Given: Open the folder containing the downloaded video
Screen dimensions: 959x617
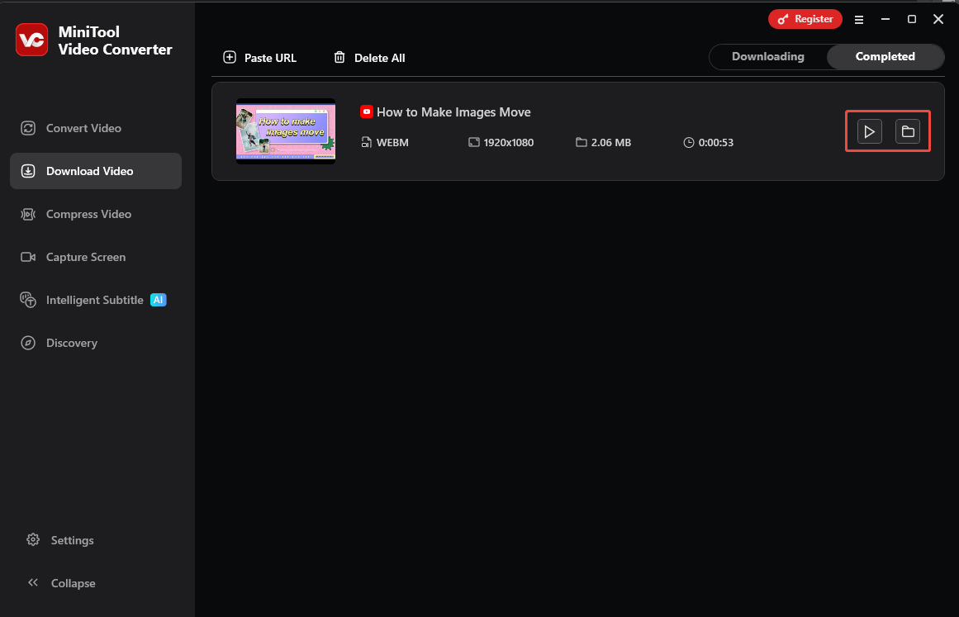Looking at the screenshot, I should click(x=908, y=131).
